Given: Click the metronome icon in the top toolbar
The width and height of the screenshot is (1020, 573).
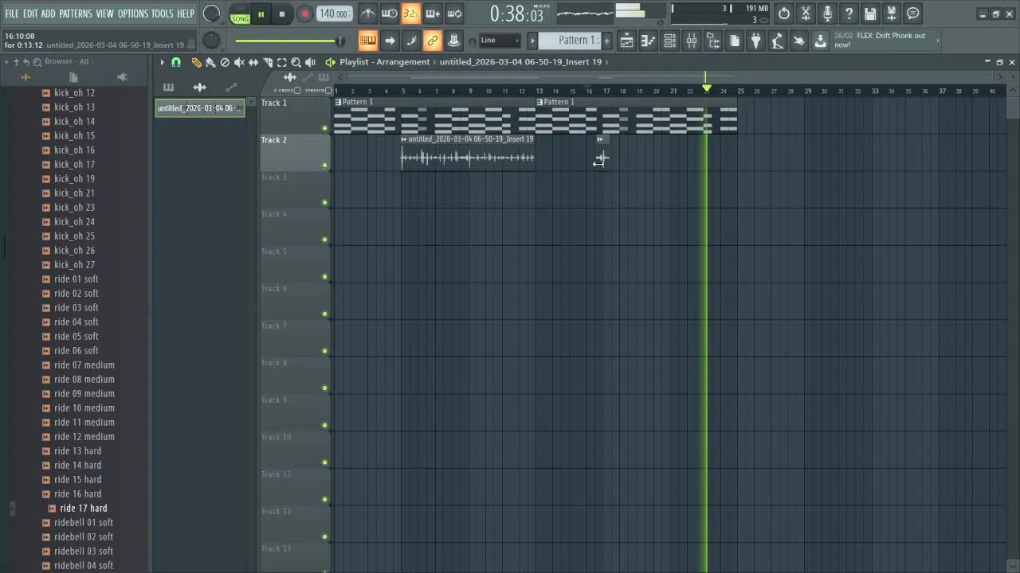Looking at the screenshot, I should (368, 14).
